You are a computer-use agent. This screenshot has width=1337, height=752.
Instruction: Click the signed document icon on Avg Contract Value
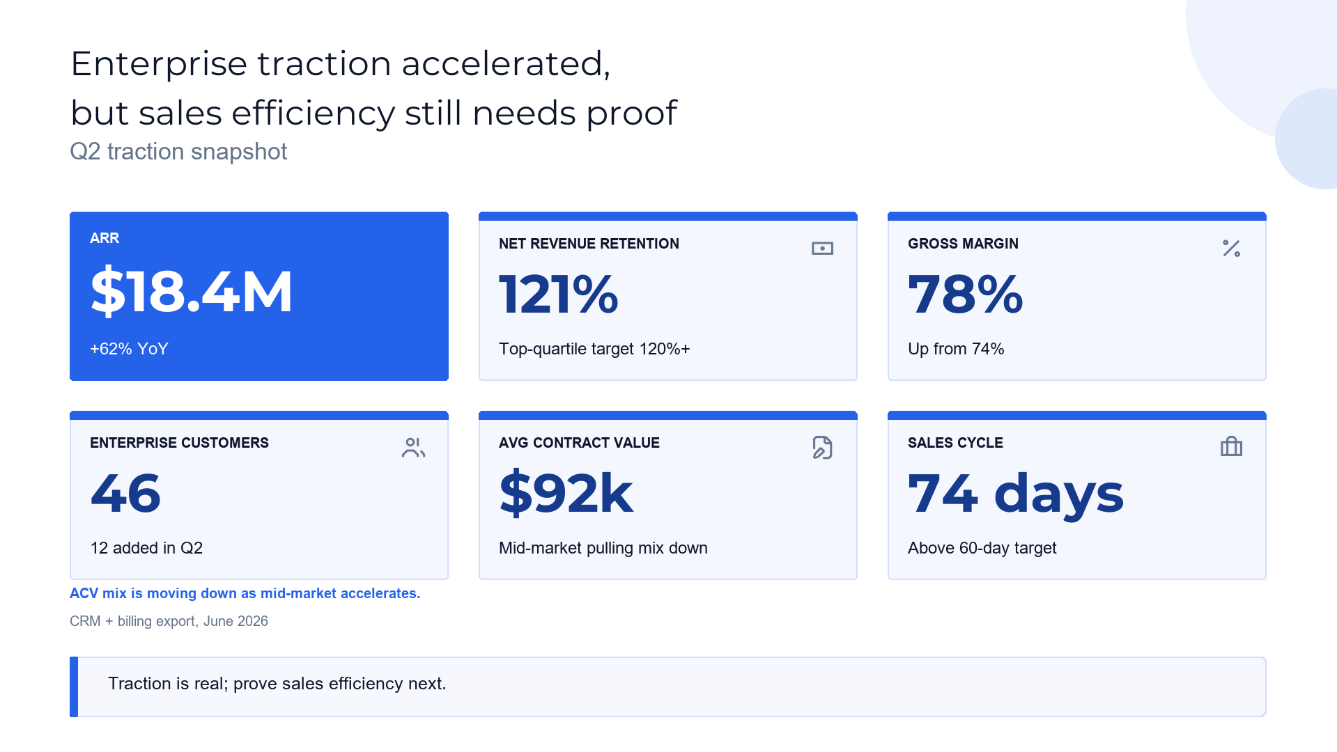pyautogui.click(x=822, y=448)
